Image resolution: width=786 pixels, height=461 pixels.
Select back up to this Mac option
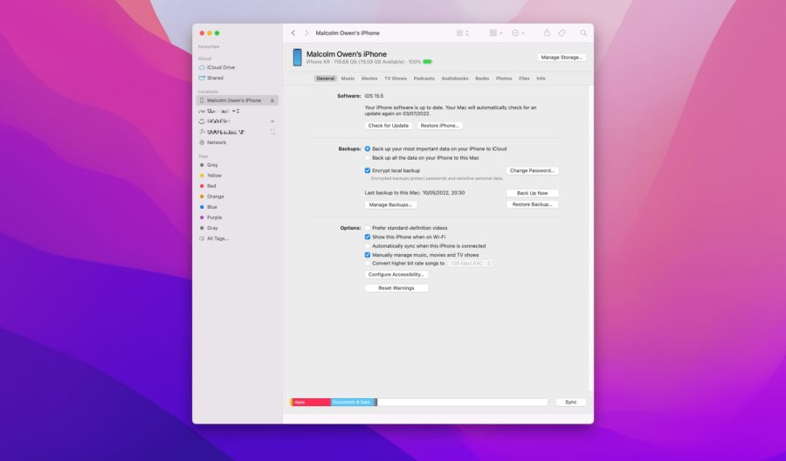(368, 158)
